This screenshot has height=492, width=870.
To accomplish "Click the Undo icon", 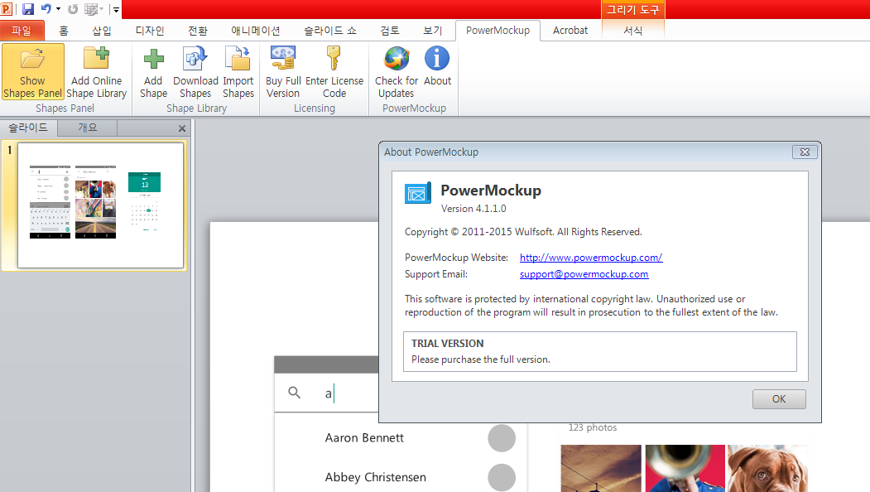I will [46, 9].
